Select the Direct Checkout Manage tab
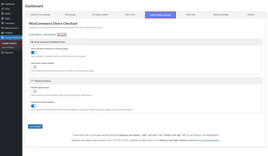268x156 pixels. [x=160, y=15]
